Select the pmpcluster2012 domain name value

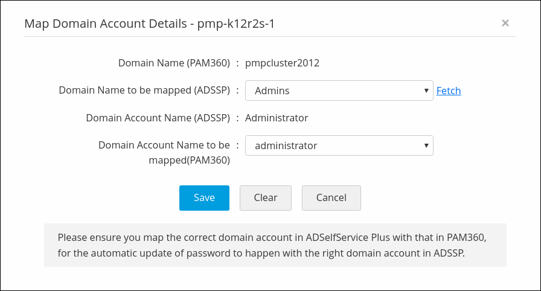click(x=283, y=63)
